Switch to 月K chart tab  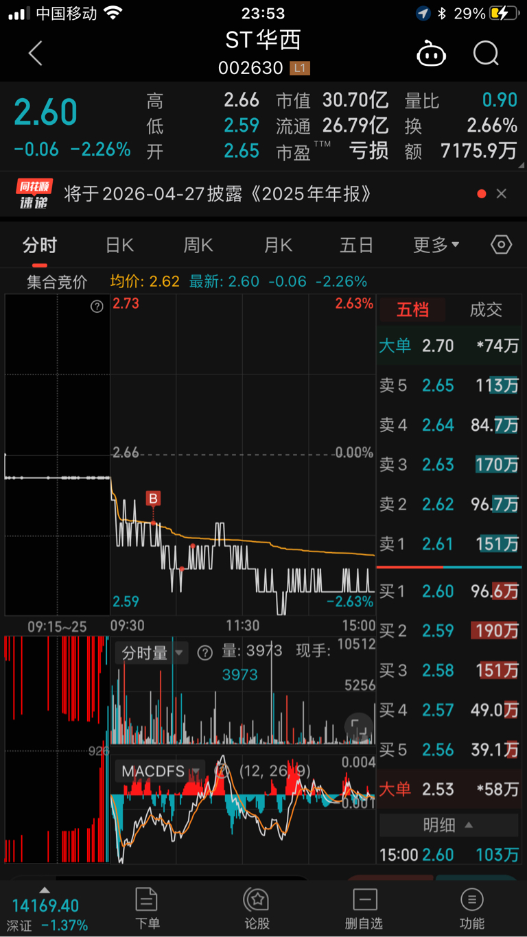pyautogui.click(x=278, y=245)
